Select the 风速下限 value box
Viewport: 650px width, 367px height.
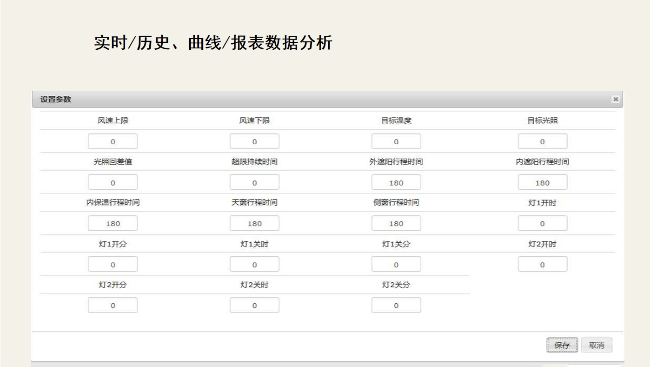[254, 141]
